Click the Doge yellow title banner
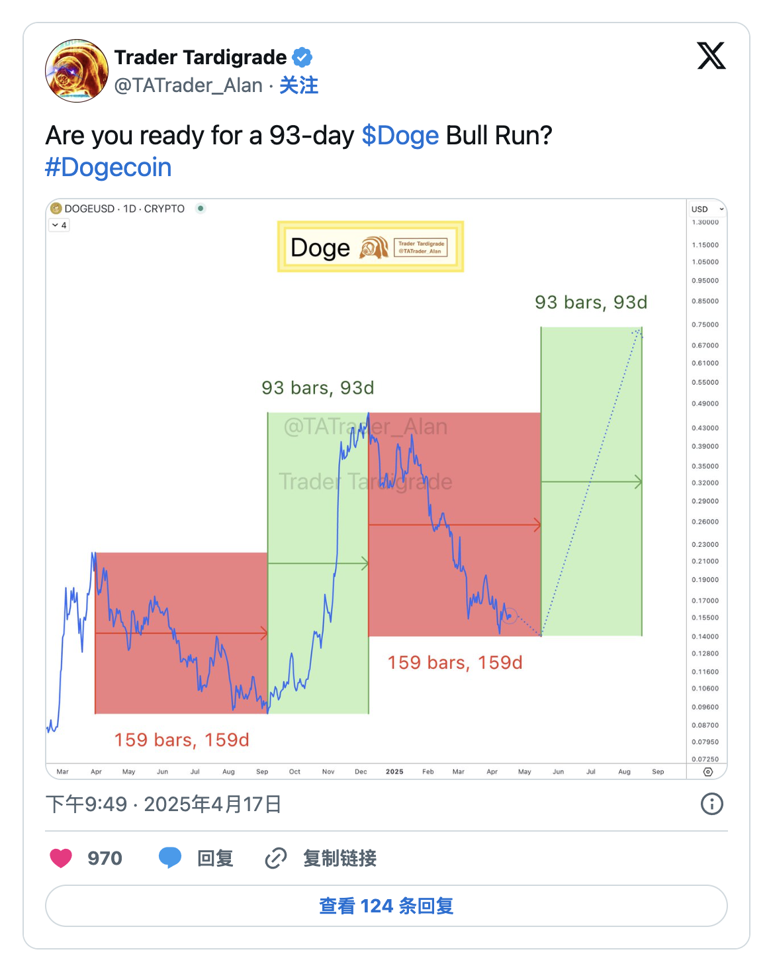The width and height of the screenshot is (769, 972). pyautogui.click(x=371, y=247)
